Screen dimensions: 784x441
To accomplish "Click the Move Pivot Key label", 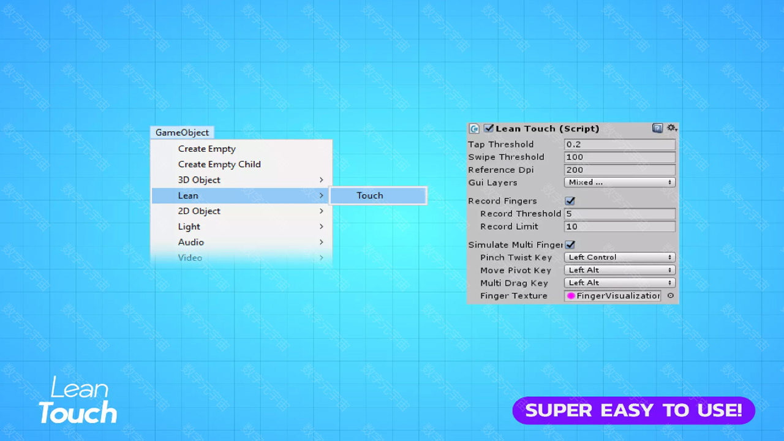I will tap(516, 271).
